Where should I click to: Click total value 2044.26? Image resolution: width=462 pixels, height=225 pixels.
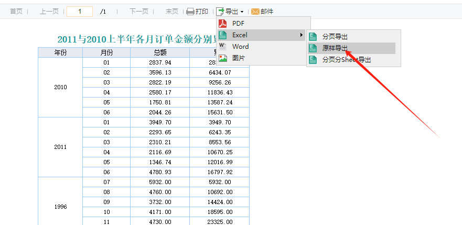(x=160, y=112)
